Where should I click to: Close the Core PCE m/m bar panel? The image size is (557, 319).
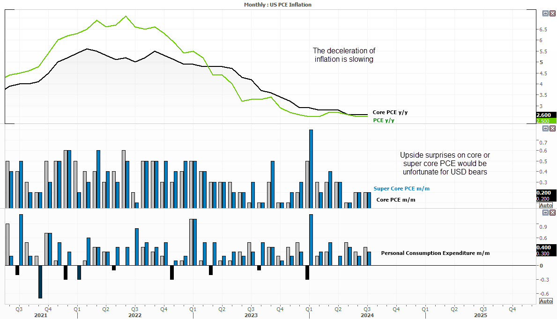[x=552, y=128]
